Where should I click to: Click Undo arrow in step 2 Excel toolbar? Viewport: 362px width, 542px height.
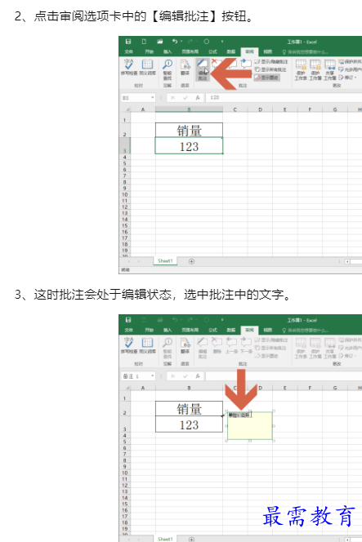175,42
